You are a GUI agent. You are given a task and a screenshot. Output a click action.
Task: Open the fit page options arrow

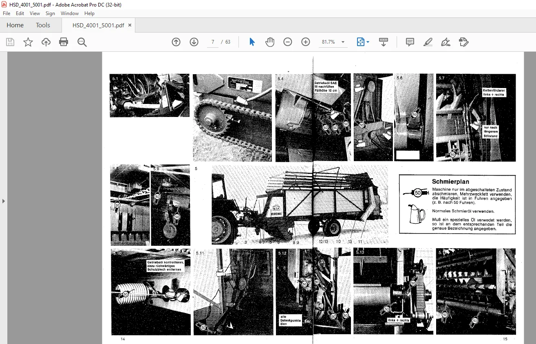[368, 42]
